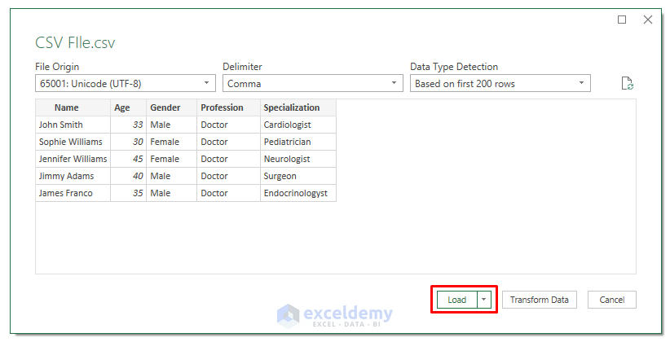Viewport: 670px width, 342px height.
Task: Maximize the CSV import dialog window
Action: [x=622, y=20]
